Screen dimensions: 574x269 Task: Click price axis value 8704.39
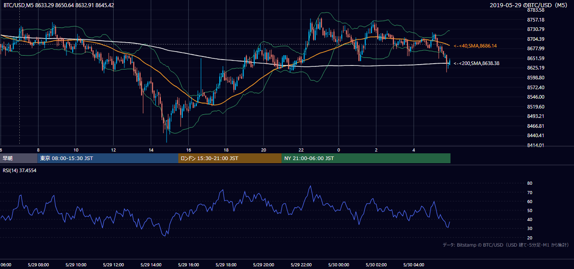[x=535, y=39]
